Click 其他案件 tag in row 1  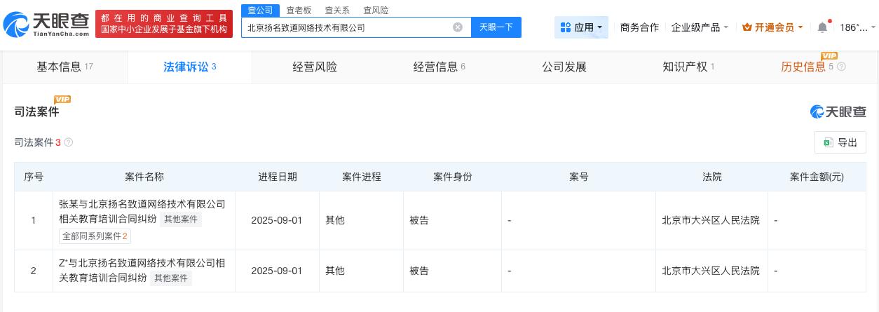click(x=180, y=219)
